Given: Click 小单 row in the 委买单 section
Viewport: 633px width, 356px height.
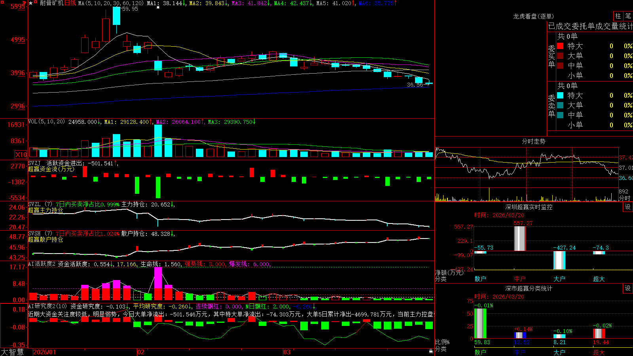Looking at the screenshot, I should [594, 76].
